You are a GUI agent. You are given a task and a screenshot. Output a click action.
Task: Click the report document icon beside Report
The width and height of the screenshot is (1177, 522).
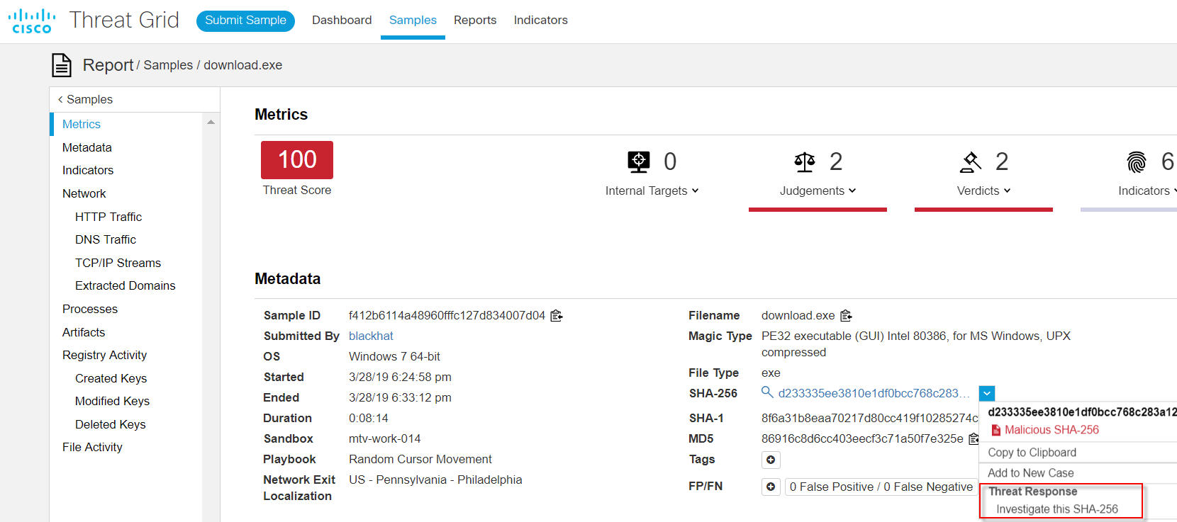(x=62, y=65)
